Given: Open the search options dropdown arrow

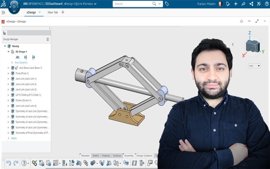Looking at the screenshot, I should click(x=160, y=4).
